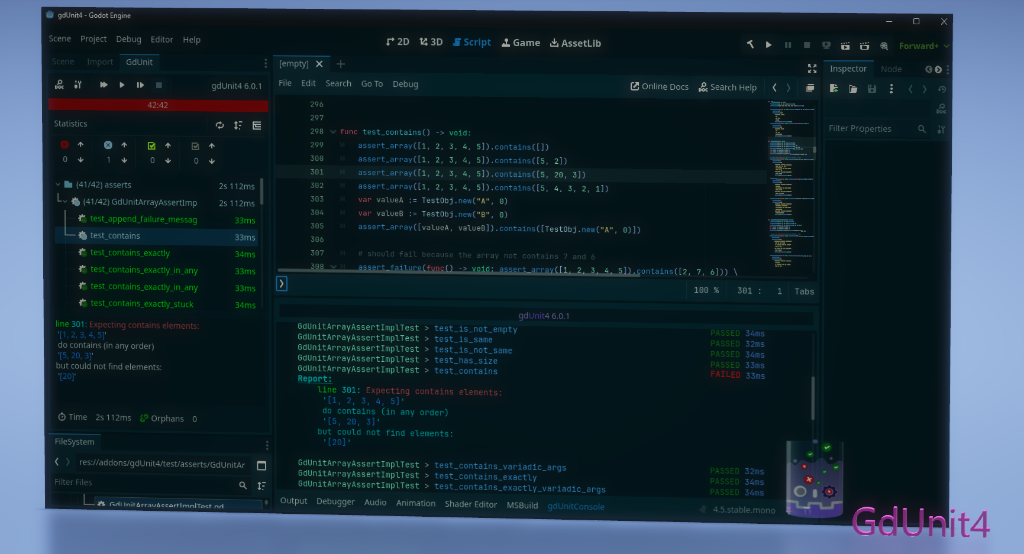Toggle the scripts panel arrow button

pyautogui.click(x=282, y=284)
